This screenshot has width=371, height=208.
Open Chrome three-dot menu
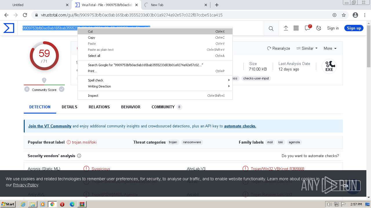click(x=365, y=15)
